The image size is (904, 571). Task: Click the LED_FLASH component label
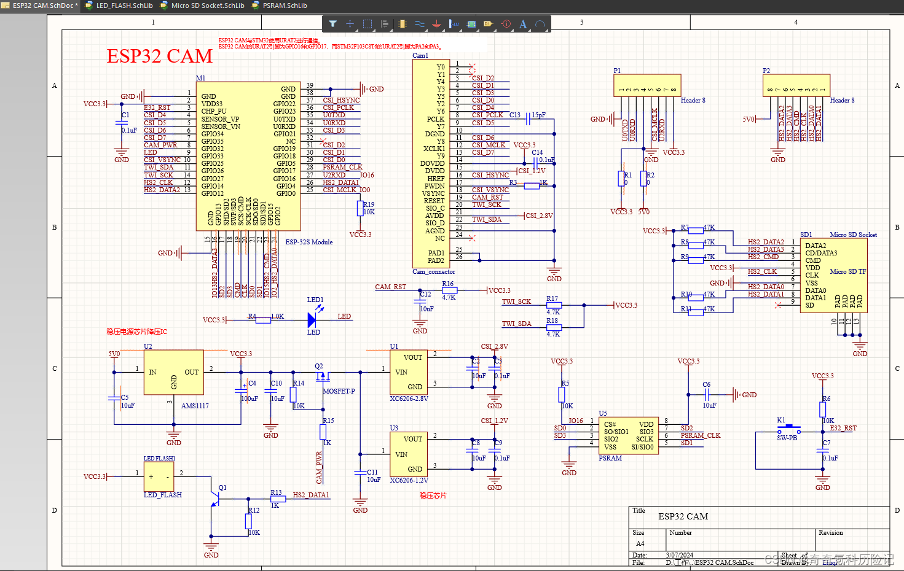(x=163, y=495)
